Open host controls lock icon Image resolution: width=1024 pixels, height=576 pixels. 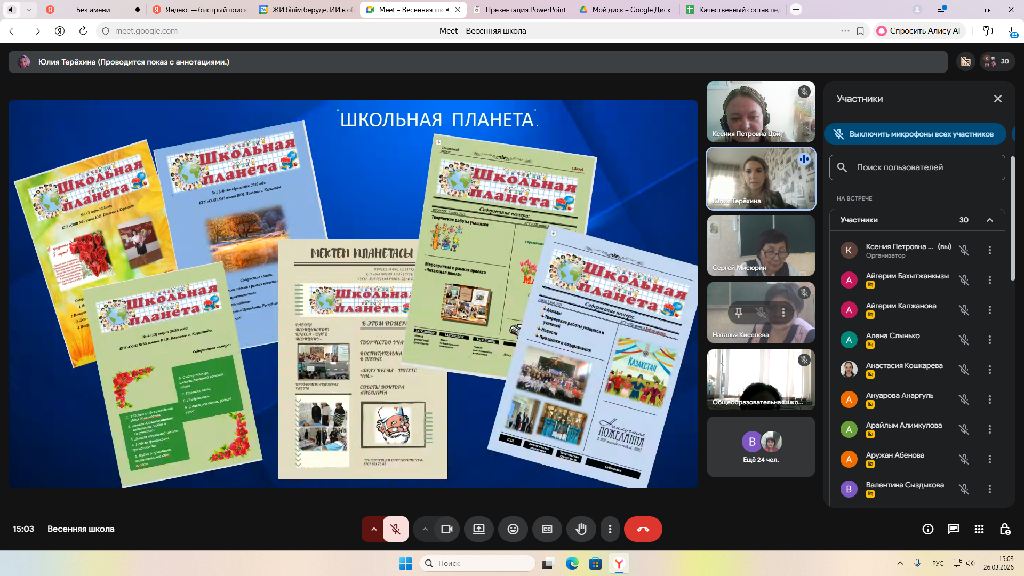[1005, 529]
